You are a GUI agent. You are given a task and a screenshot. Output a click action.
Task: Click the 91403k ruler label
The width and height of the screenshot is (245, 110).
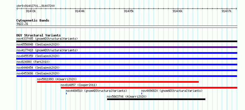tap(31, 11)
